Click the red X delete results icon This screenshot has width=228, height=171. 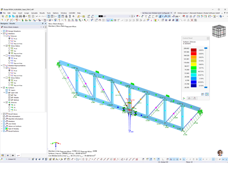tap(192, 20)
